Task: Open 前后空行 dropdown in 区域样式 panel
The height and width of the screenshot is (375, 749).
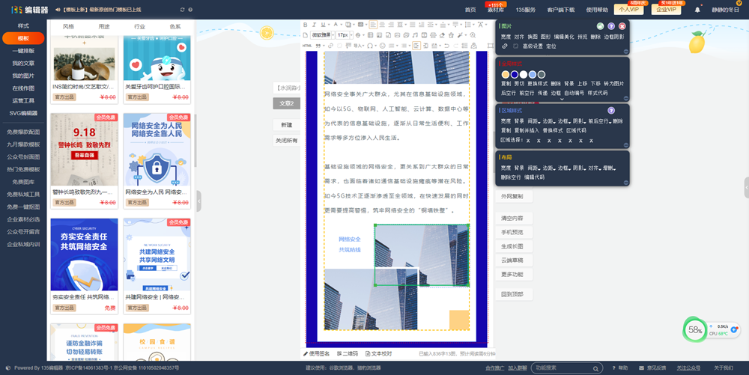Action: click(x=599, y=121)
